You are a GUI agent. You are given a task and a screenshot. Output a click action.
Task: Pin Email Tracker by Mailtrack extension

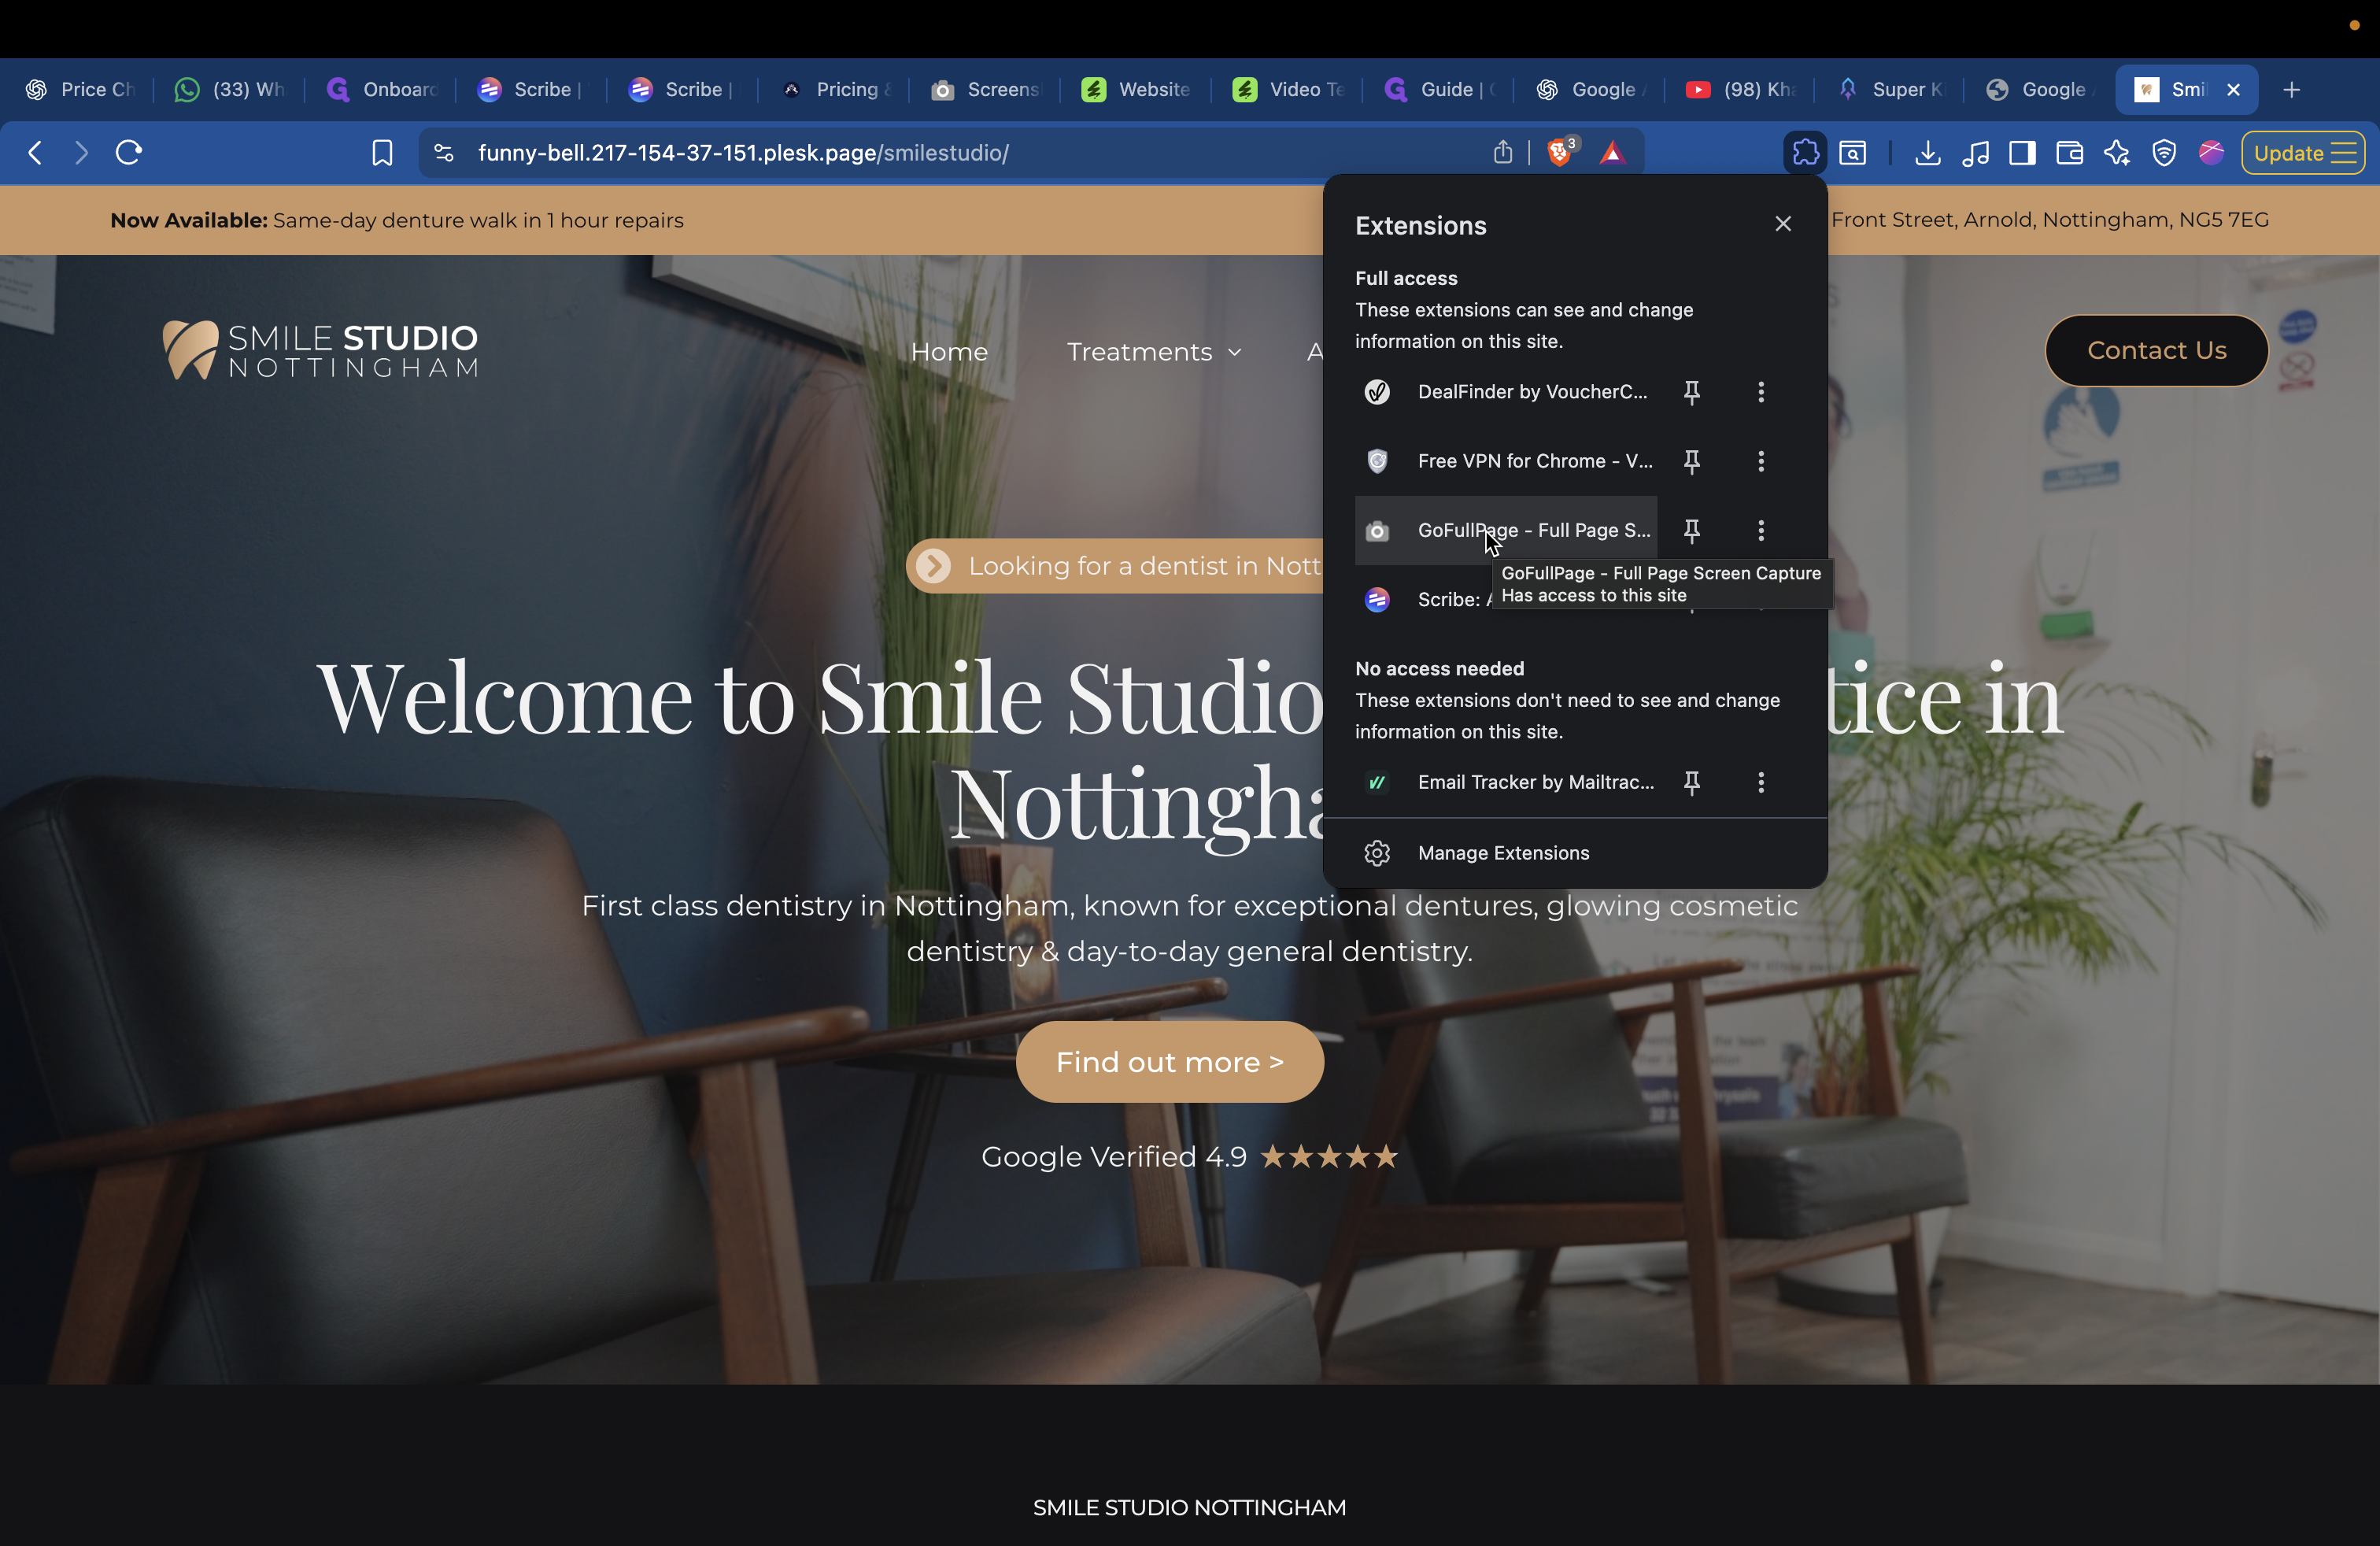coord(1691,783)
